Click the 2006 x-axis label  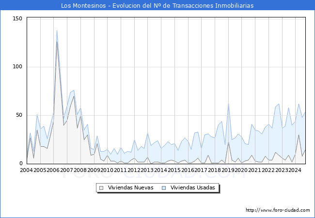point(53,170)
